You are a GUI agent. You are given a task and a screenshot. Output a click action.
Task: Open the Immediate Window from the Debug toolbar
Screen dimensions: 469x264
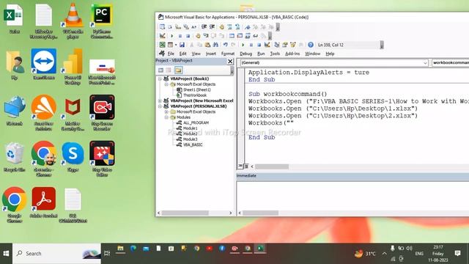(x=240, y=36)
